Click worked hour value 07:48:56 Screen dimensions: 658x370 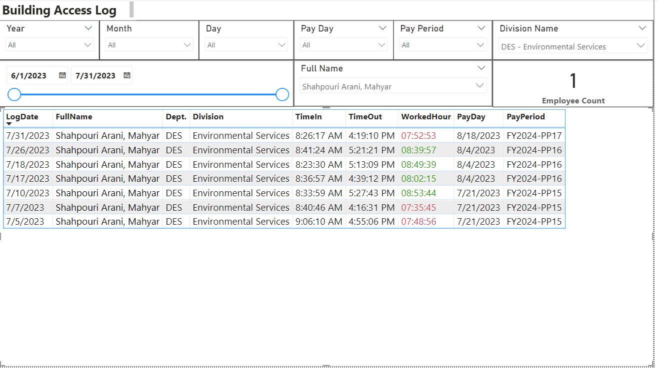(x=418, y=221)
